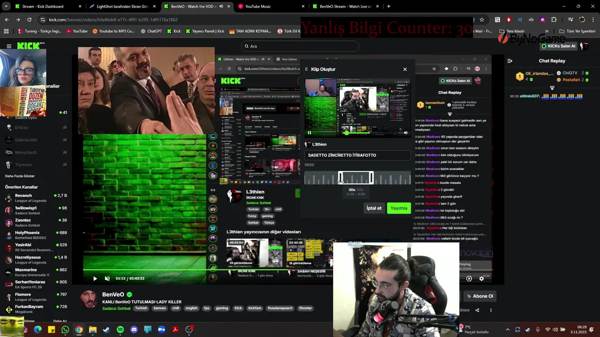The image size is (600, 337).
Task: Open Discord from the taskbar
Action: (134, 330)
